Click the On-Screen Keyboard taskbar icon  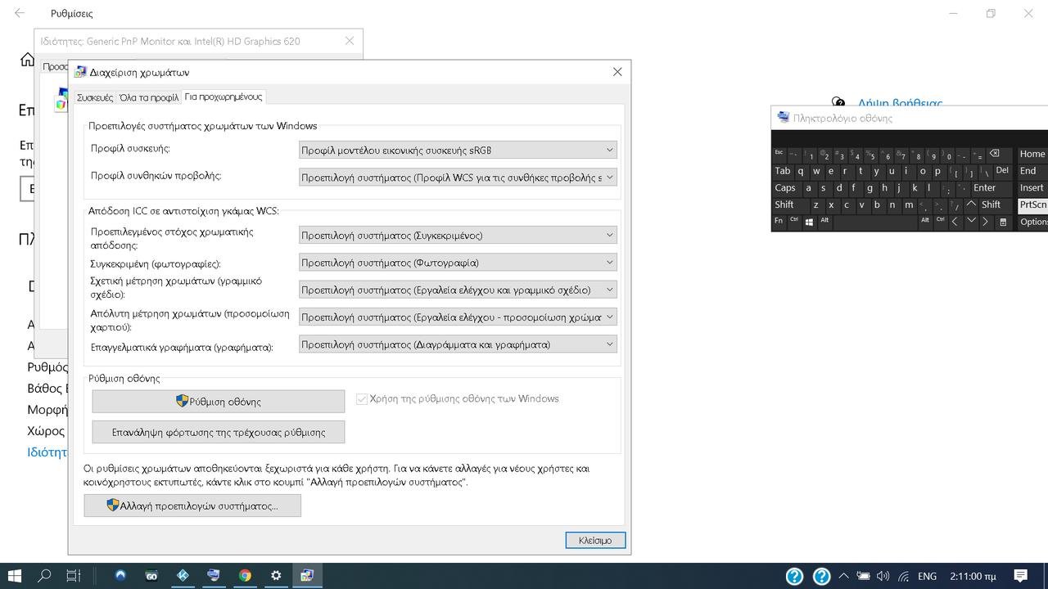214,576
